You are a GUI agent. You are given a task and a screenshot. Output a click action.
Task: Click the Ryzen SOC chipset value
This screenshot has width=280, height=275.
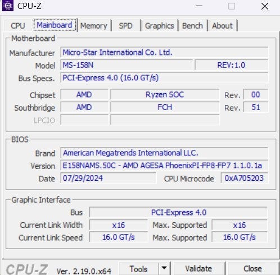(165, 94)
